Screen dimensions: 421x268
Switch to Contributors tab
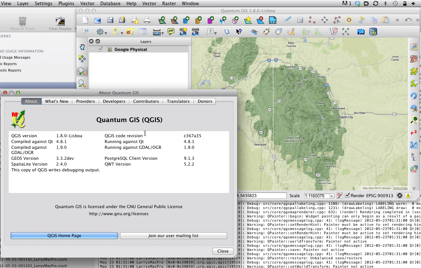coord(146,101)
